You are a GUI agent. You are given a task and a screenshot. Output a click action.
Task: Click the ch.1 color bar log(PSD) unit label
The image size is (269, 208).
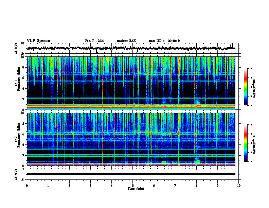pos(254,88)
